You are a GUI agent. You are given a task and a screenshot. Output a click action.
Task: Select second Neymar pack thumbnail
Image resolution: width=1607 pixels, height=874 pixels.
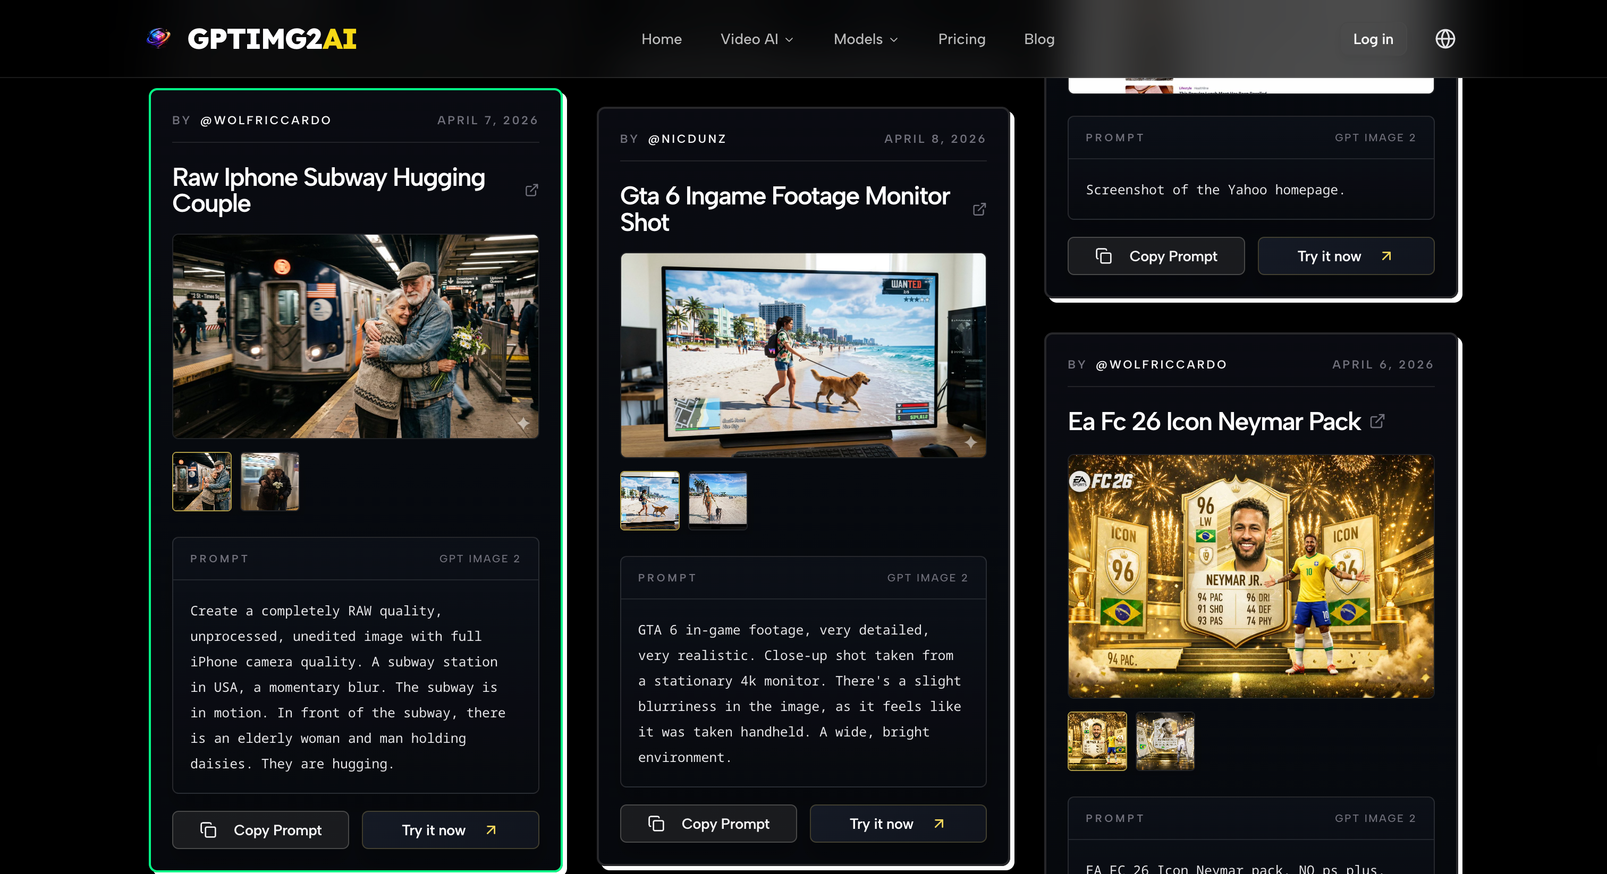[1165, 741]
